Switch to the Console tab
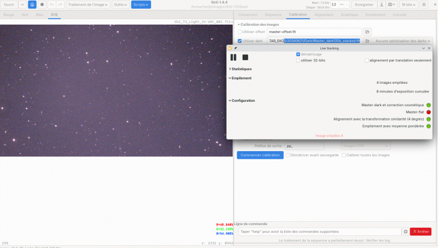This screenshot has height=248, width=438. (x=400, y=15)
